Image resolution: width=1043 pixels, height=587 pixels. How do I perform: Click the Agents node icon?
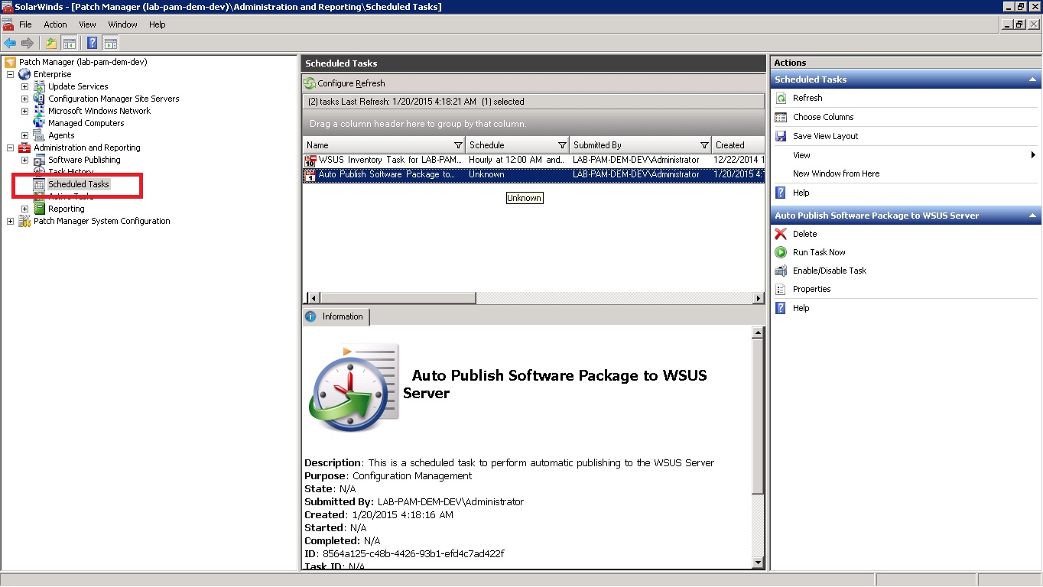[39, 135]
